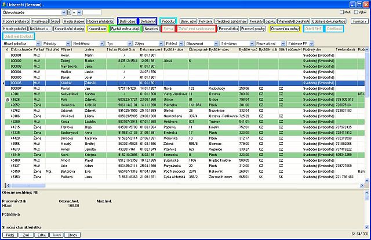
Task: Open the Jazyky button
Action: coord(270,21)
